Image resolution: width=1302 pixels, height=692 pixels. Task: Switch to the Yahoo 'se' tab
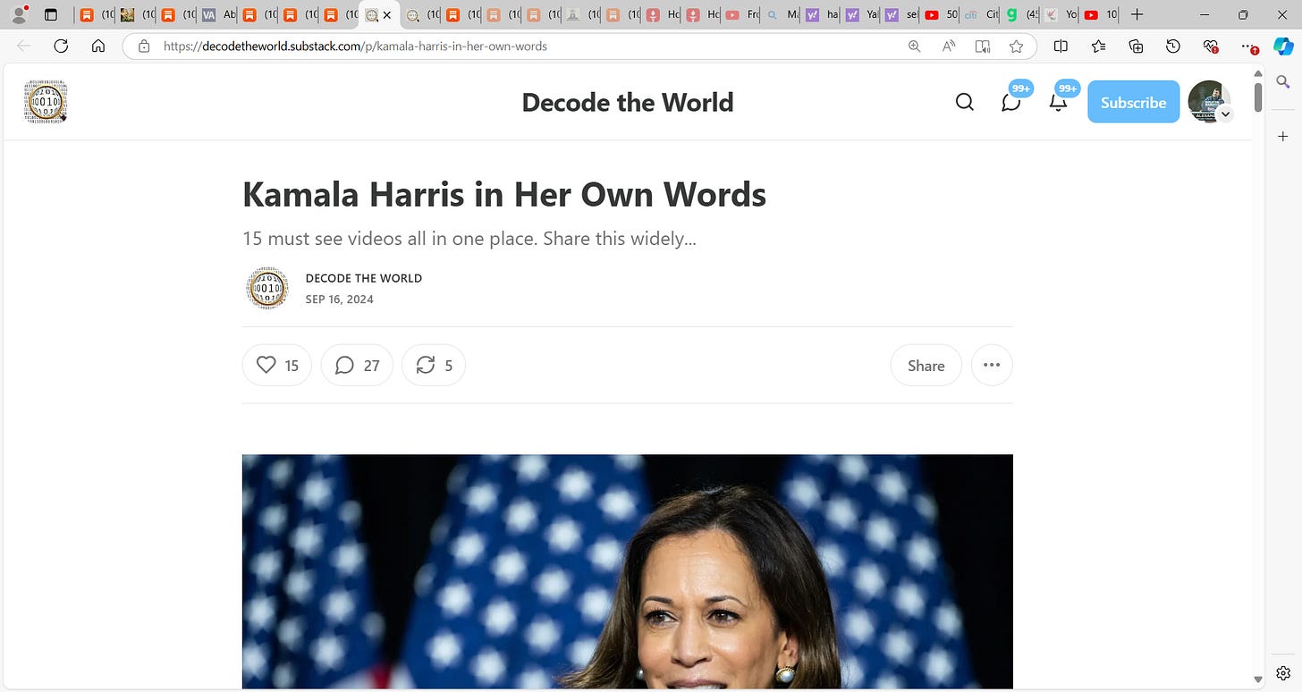tap(901, 14)
